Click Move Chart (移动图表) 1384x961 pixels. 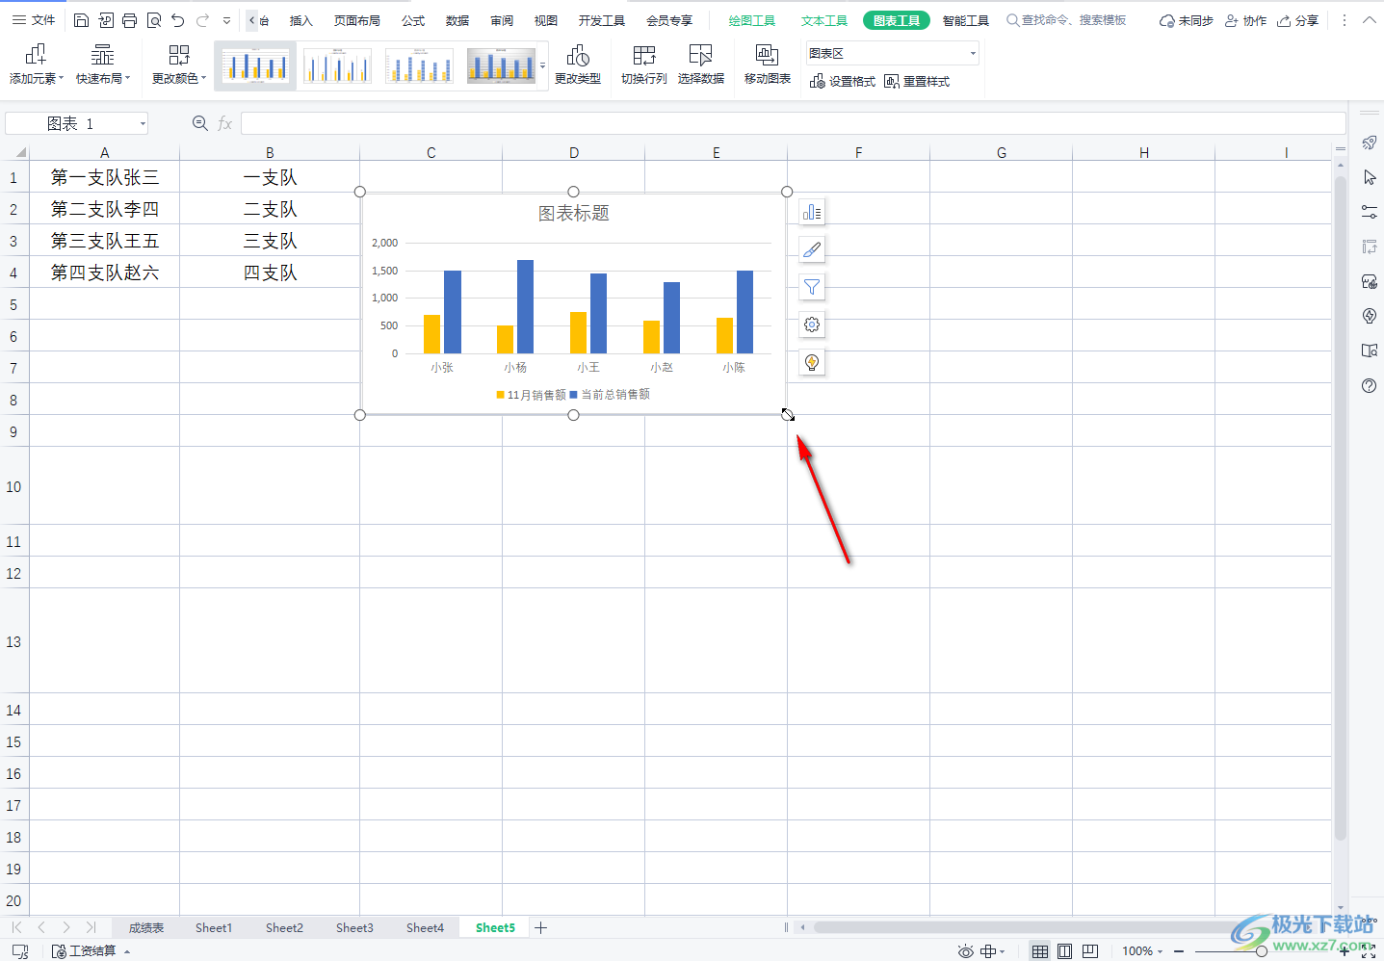pos(768,65)
